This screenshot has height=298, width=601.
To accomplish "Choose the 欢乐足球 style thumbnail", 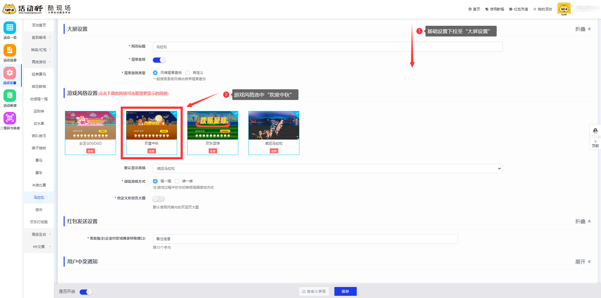I will pyautogui.click(x=213, y=133).
